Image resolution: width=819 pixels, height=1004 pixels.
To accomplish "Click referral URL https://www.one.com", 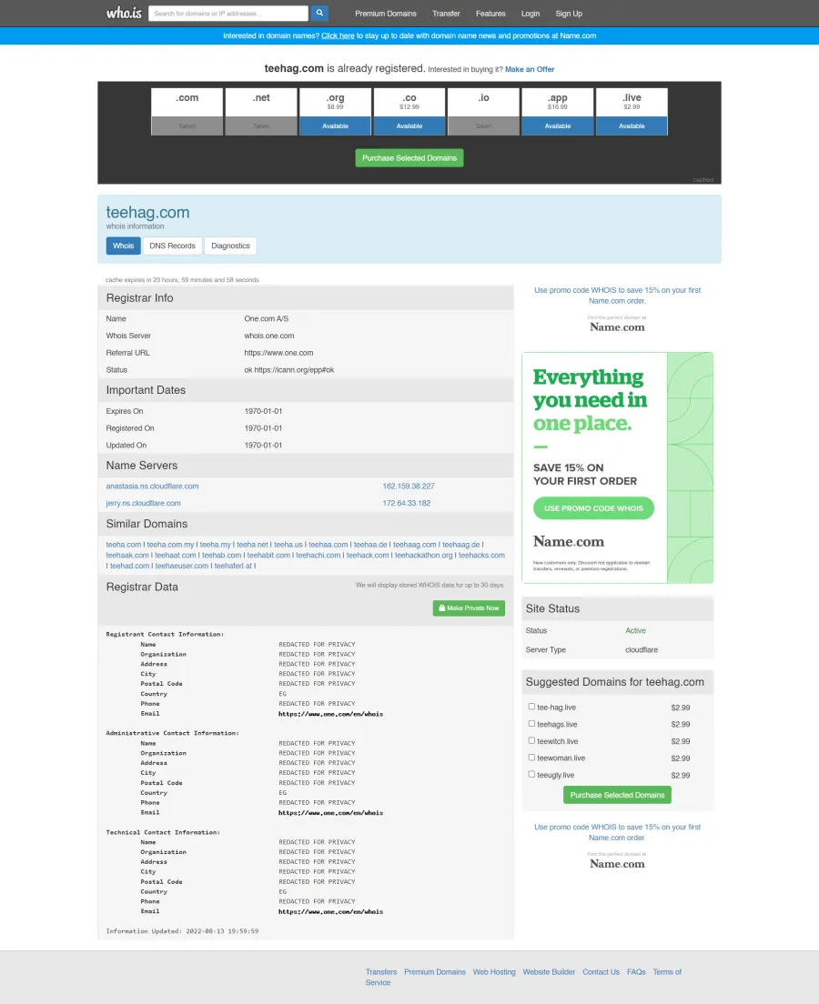I will pyautogui.click(x=278, y=353).
